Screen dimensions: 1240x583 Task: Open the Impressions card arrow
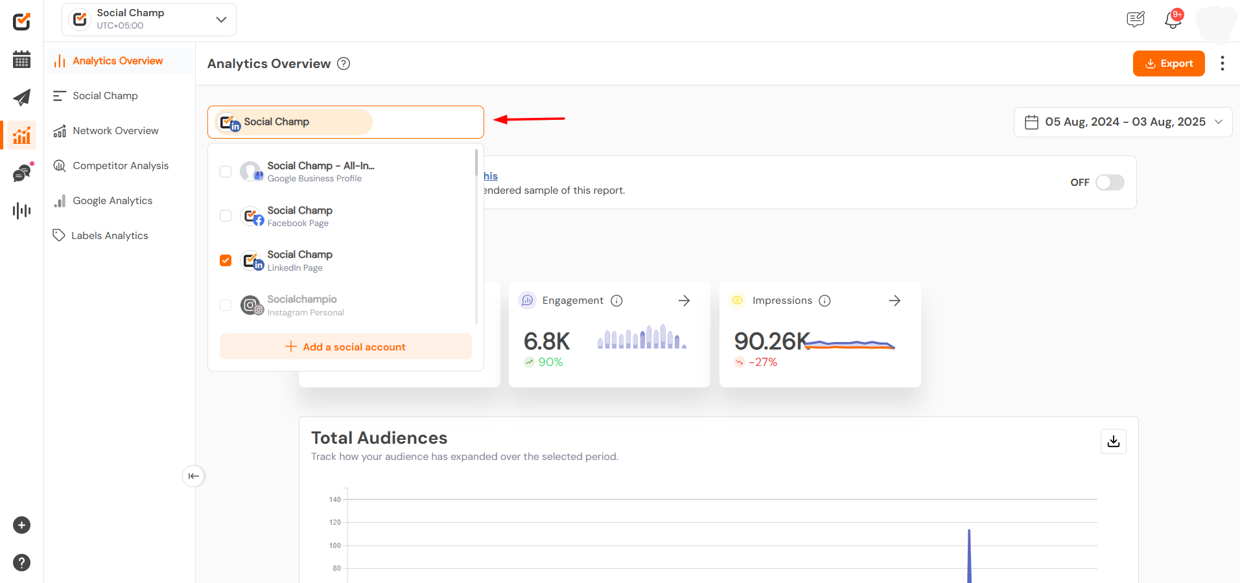coord(895,301)
